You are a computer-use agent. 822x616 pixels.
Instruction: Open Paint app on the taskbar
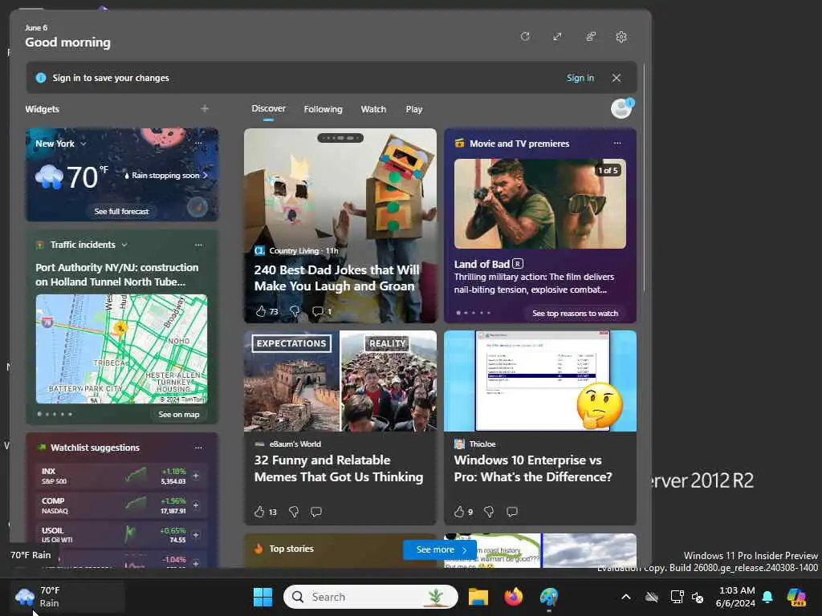(x=549, y=597)
